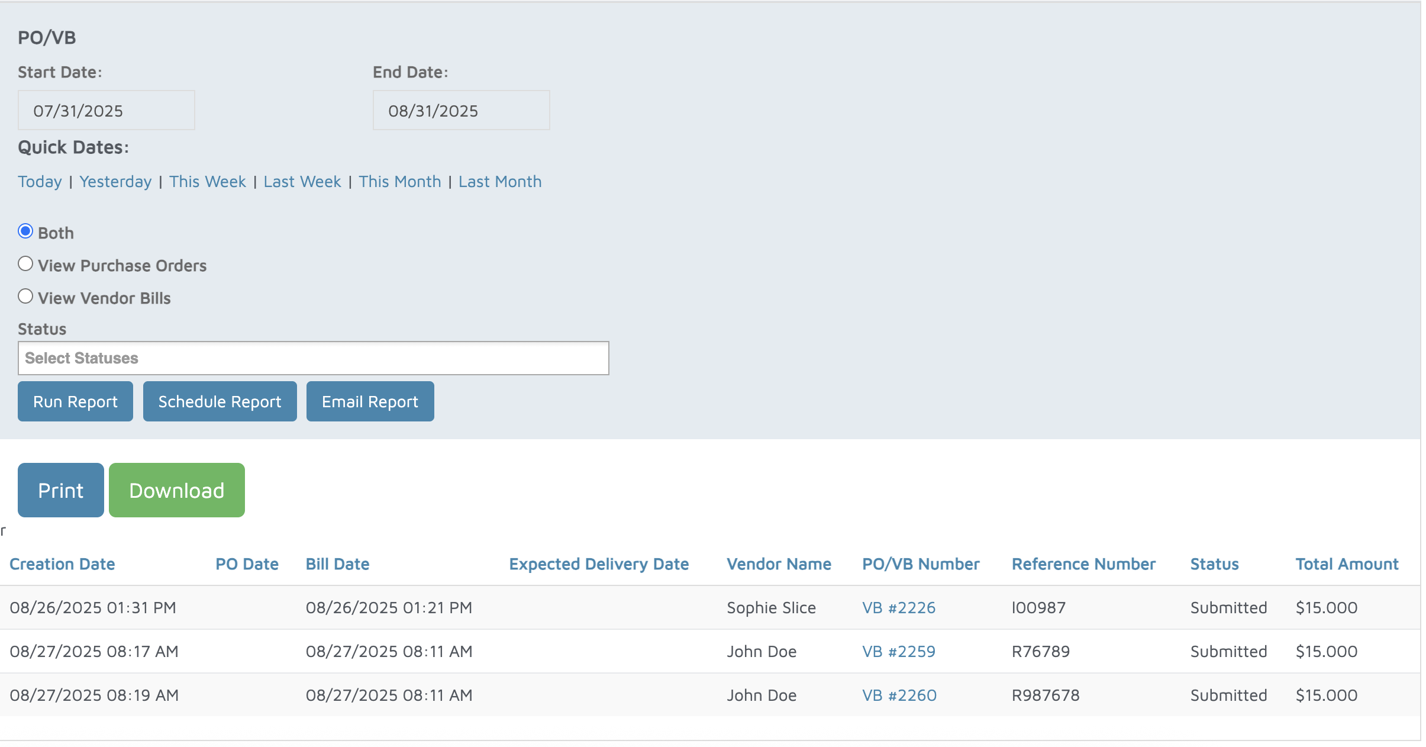Sort by Creation Date column header
The height and width of the screenshot is (747, 1426).
pyautogui.click(x=62, y=564)
